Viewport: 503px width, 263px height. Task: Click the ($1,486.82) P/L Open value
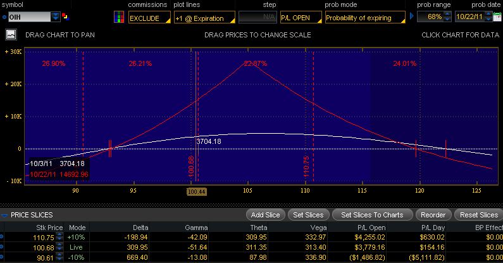(x=367, y=257)
